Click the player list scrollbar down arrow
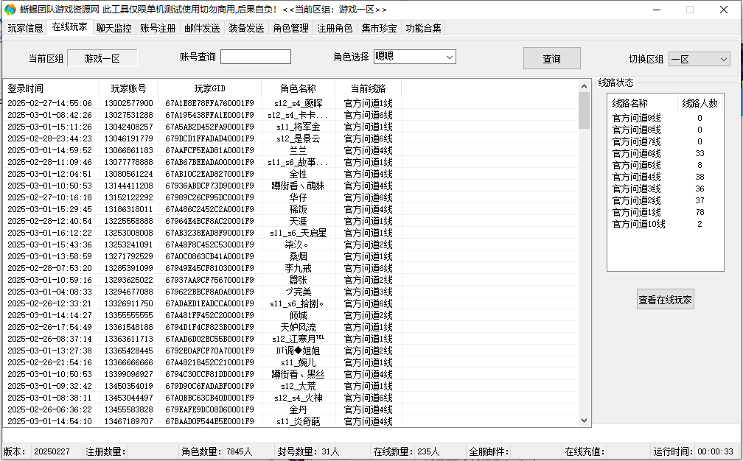The width and height of the screenshot is (743, 461). pyautogui.click(x=585, y=420)
